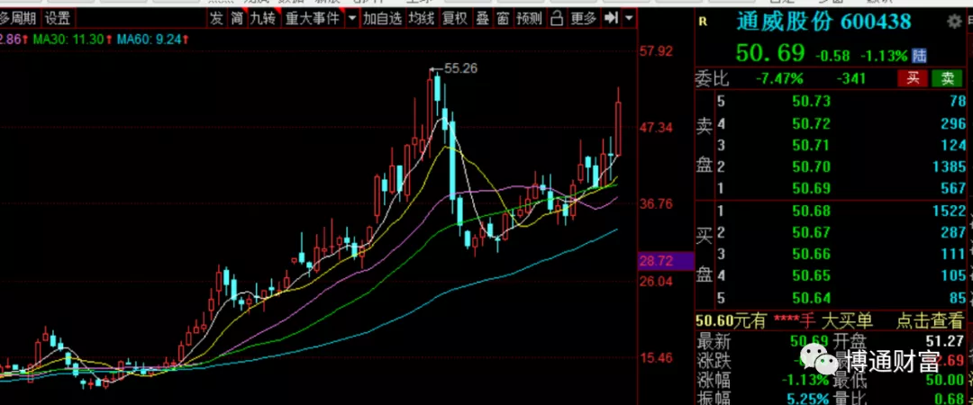Toggle 重大事件 markers on chart
This screenshot has width=973, height=405.
[312, 19]
